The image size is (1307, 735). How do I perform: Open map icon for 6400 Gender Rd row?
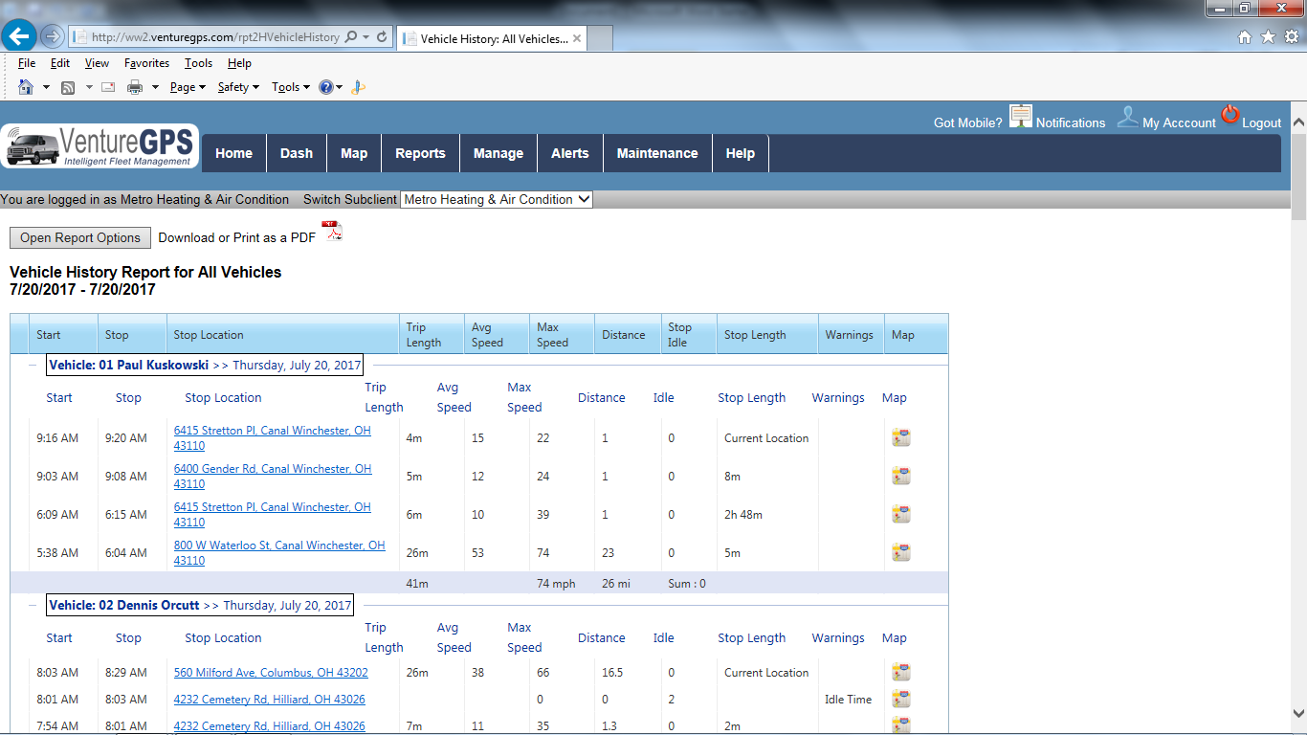coord(900,477)
